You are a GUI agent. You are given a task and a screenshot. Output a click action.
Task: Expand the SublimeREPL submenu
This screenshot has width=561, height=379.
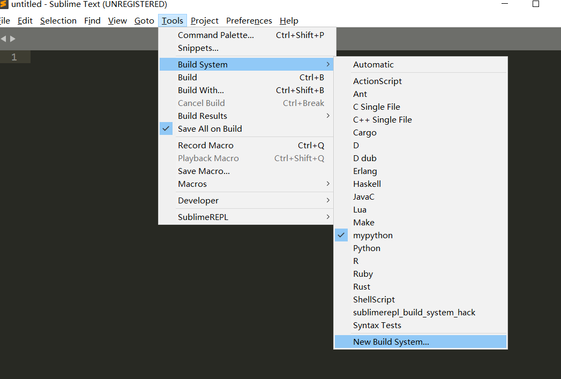[246, 217]
